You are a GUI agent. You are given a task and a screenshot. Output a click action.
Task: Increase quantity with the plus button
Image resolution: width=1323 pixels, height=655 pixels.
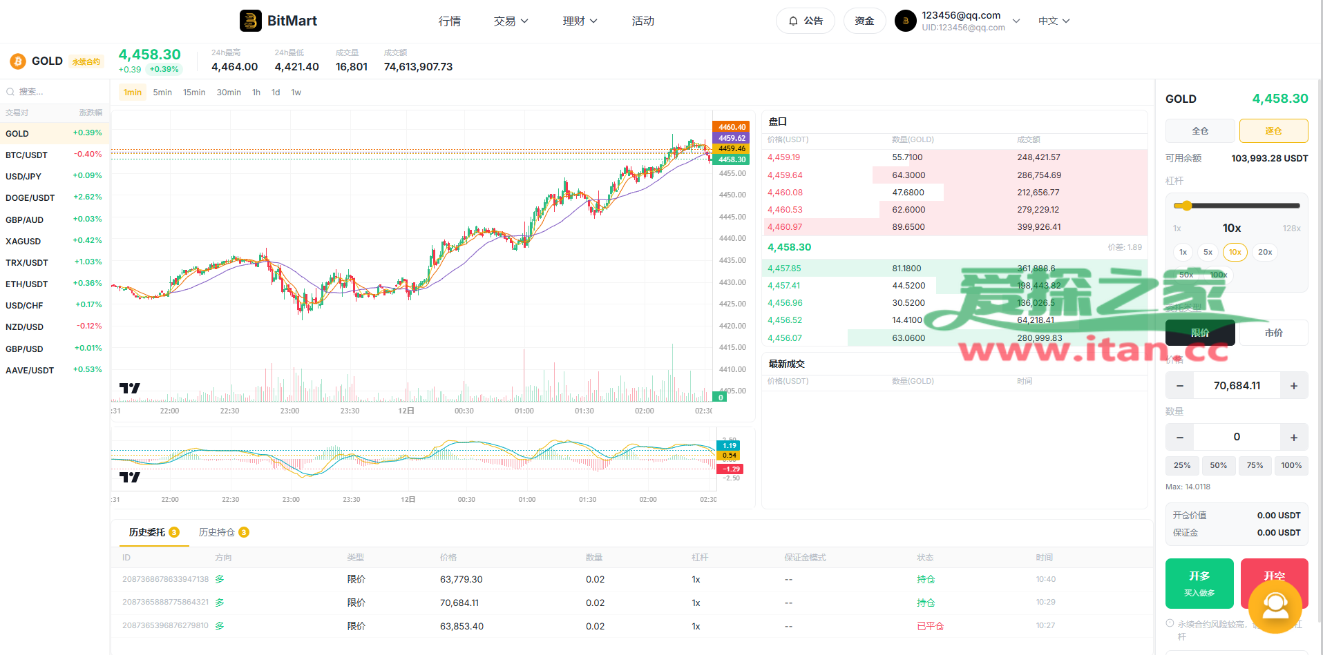(1294, 438)
